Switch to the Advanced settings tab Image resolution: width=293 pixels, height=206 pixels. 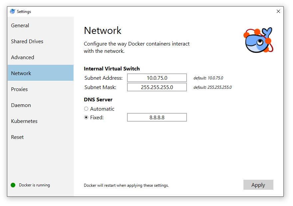pyautogui.click(x=40, y=57)
